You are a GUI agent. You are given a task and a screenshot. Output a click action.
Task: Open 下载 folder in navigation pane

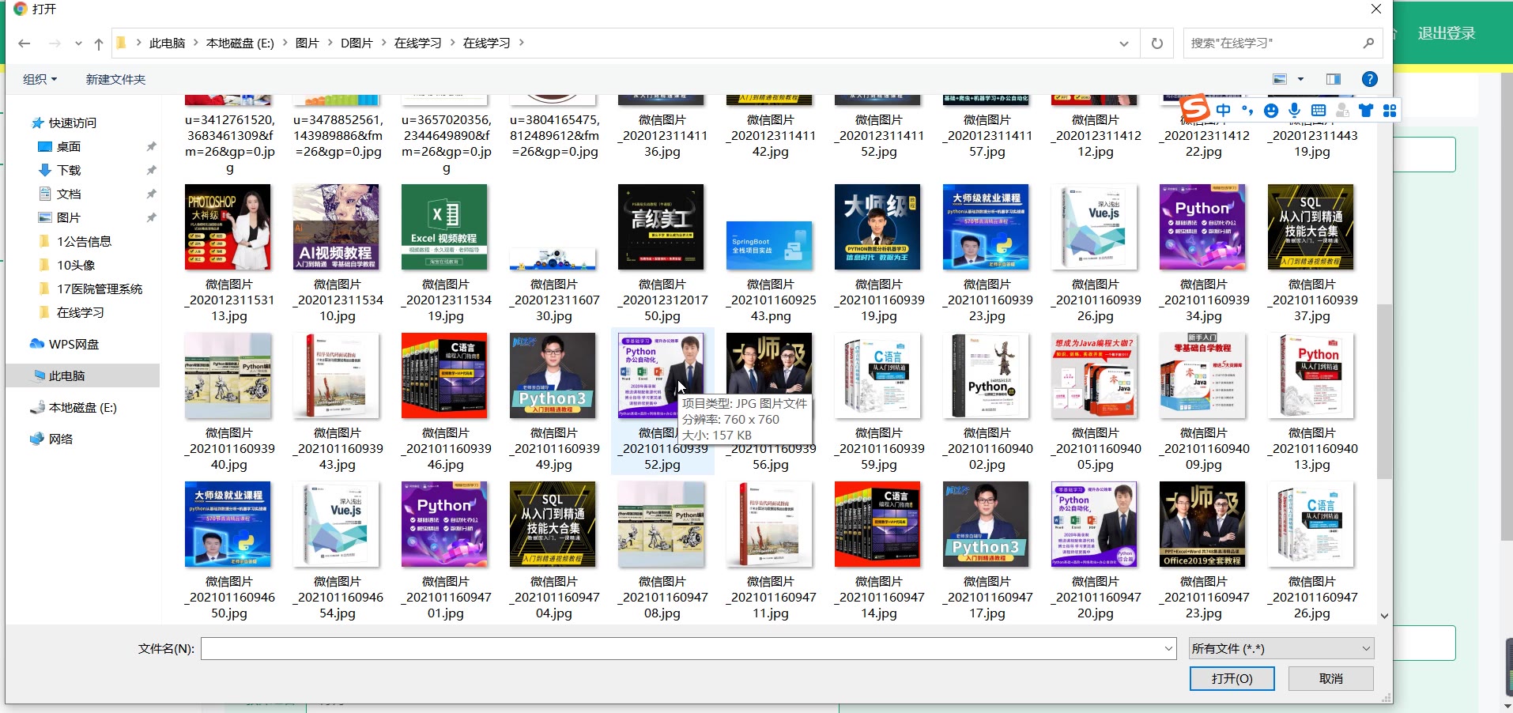pos(69,170)
